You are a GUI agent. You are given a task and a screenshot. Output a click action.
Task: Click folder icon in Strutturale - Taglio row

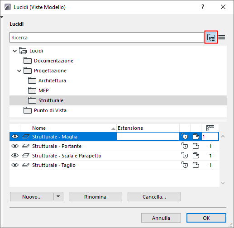pyautogui.click(x=196, y=165)
